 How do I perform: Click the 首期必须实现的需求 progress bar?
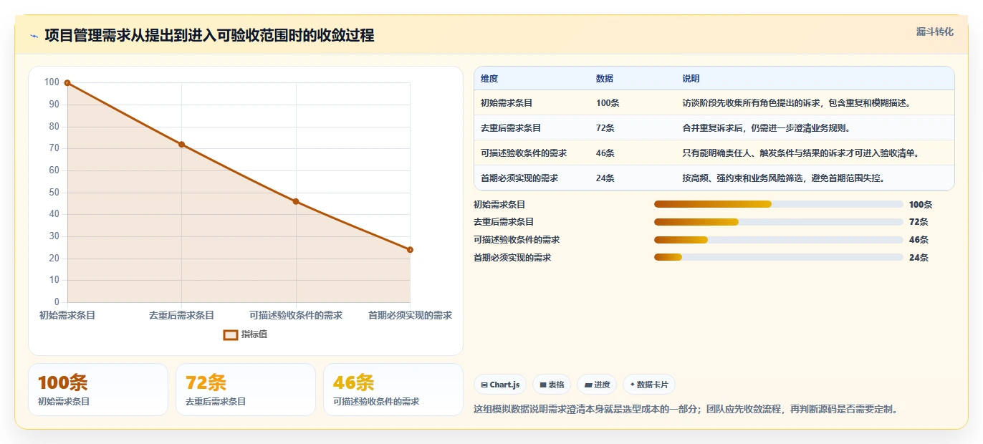pos(779,257)
